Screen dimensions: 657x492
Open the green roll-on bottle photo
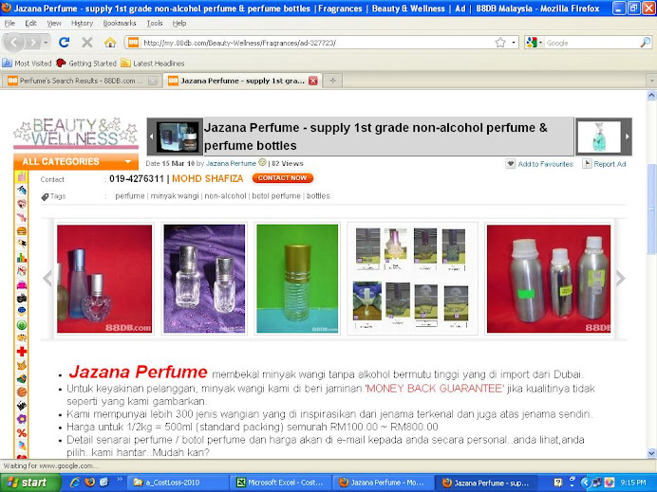(297, 279)
